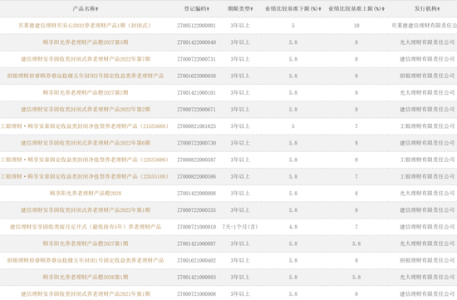Open 招银理财招睿颐养睿远稳健五年封闭1号 product
The width and height of the screenshot is (457, 300).
tap(86, 260)
